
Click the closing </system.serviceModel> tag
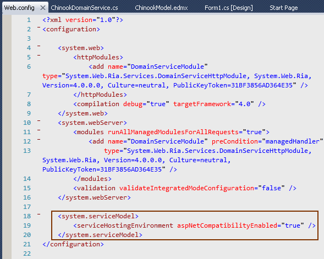pyautogui.click(x=100, y=235)
